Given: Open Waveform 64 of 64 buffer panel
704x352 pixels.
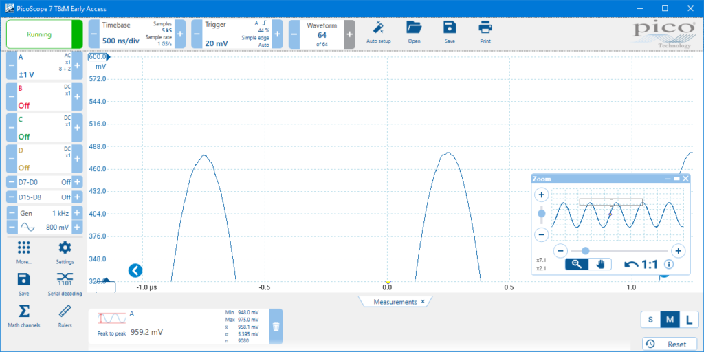Looking at the screenshot, I should tap(322, 34).
